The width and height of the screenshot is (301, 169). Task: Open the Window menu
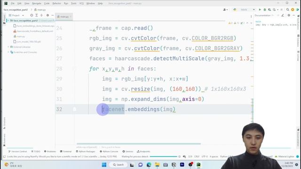90,3
